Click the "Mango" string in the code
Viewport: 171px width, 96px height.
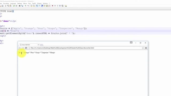pos(80,29)
